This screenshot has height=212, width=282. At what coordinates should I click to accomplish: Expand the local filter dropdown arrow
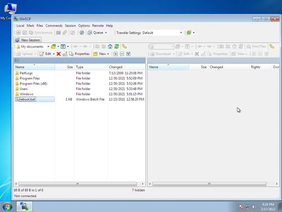[68, 46]
